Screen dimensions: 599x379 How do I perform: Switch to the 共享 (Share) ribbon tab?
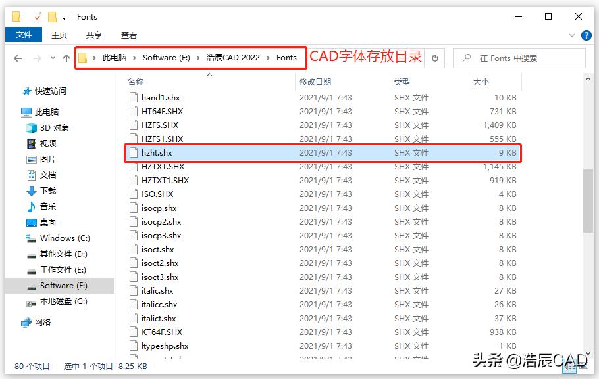pyautogui.click(x=93, y=35)
